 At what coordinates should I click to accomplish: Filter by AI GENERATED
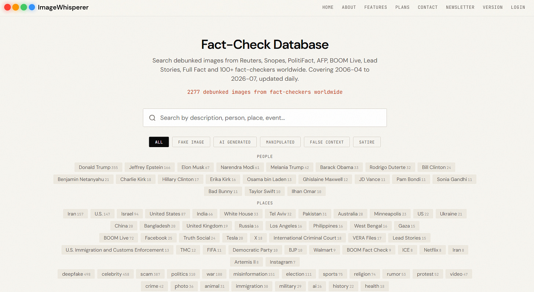point(235,142)
